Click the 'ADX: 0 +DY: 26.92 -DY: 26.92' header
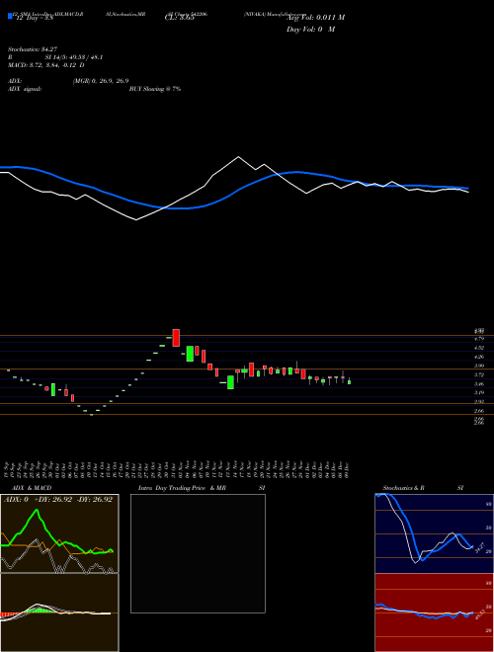The image size is (494, 652). click(58, 500)
